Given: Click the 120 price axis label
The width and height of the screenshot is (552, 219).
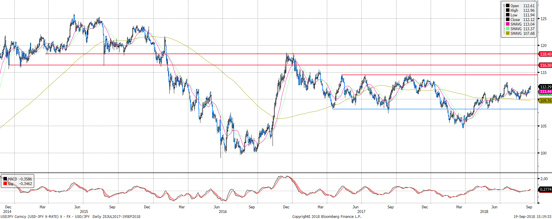Looking at the screenshot, I should (x=543, y=45).
